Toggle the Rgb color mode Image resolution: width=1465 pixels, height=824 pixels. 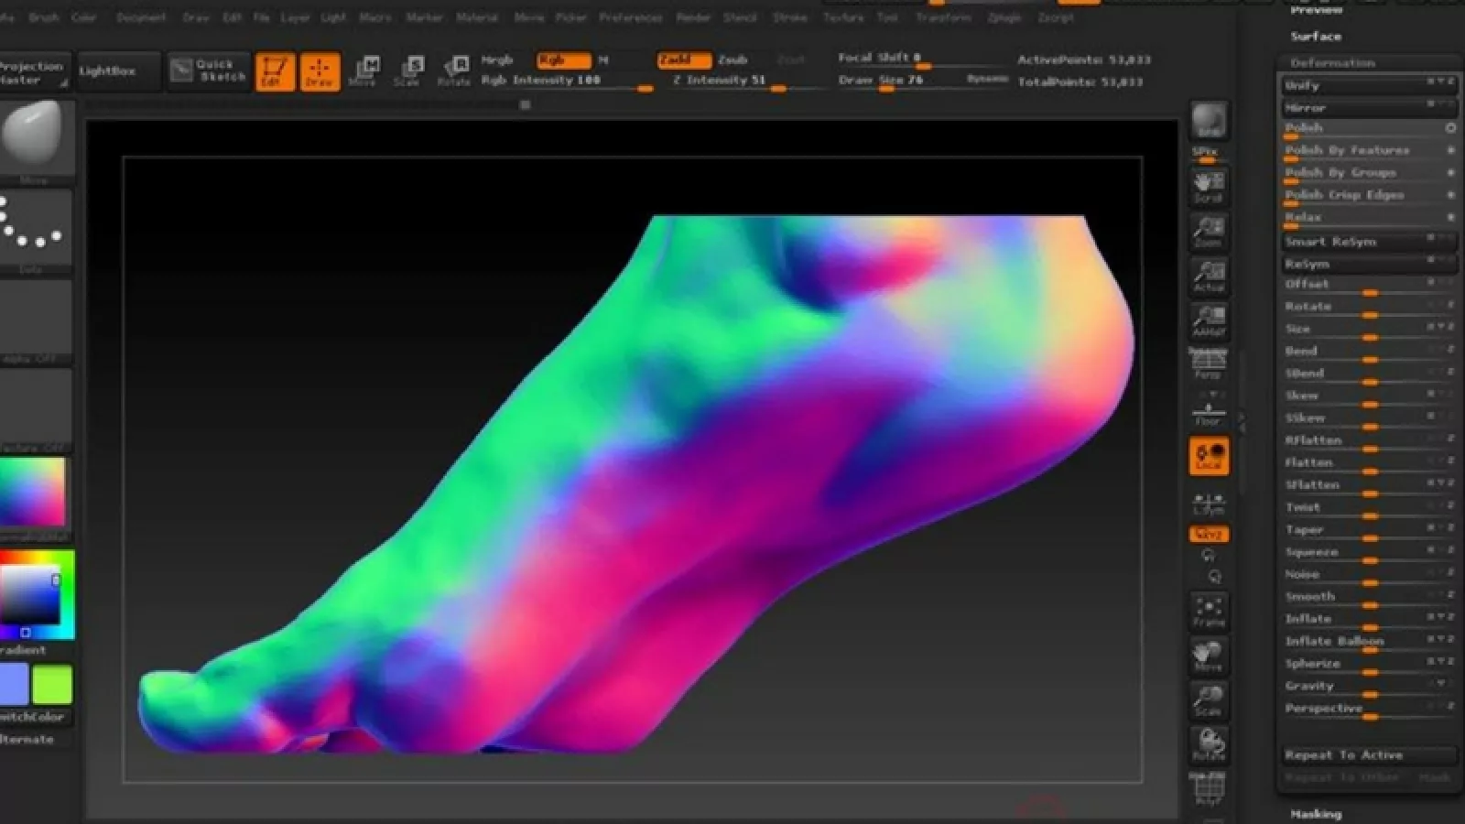point(563,60)
